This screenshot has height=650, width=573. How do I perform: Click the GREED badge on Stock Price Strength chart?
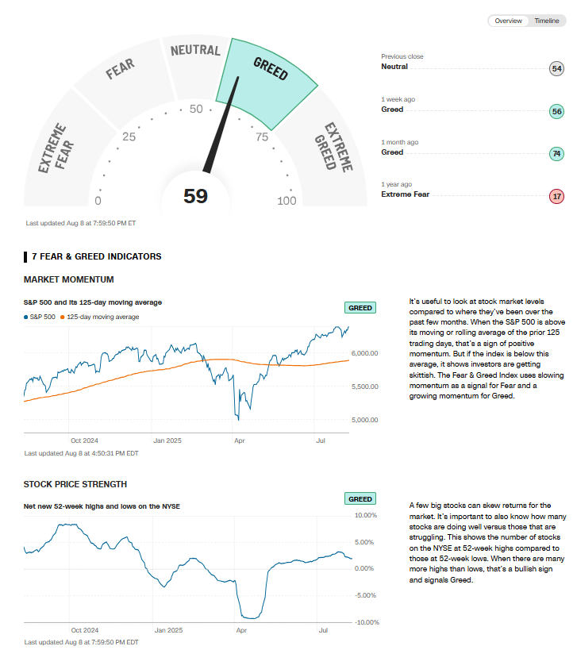360,499
